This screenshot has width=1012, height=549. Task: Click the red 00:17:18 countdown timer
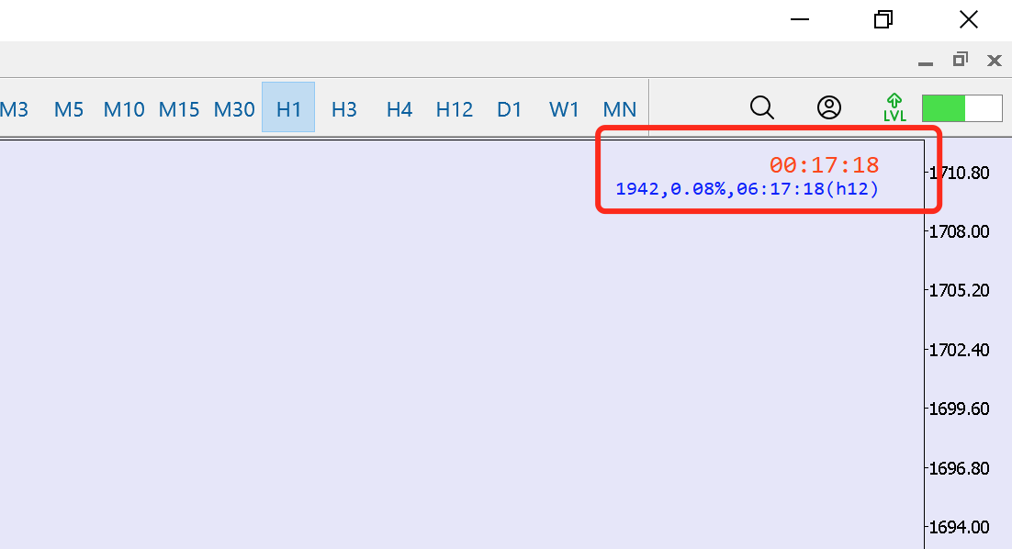(x=824, y=165)
